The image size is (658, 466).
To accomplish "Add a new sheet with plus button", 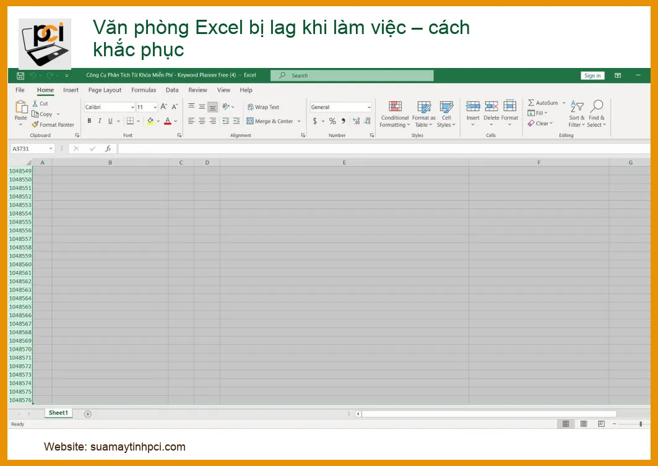I will point(88,414).
